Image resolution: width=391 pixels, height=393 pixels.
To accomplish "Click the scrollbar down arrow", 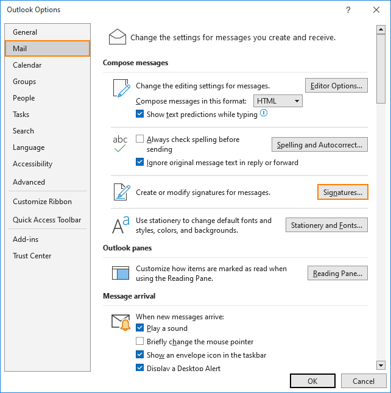I will [381, 365].
